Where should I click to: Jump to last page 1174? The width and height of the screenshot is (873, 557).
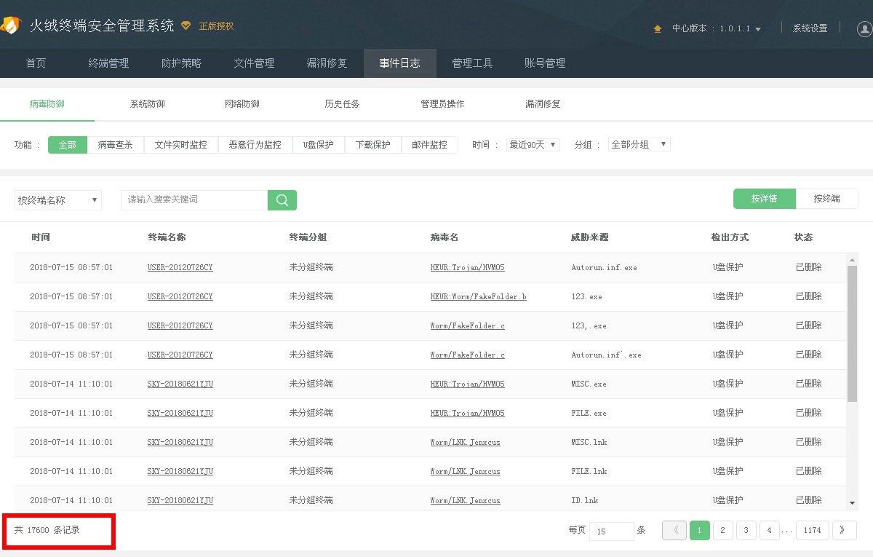tap(813, 530)
